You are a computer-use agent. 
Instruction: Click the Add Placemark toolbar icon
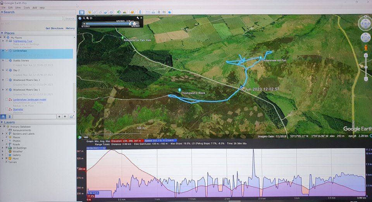(89, 12)
